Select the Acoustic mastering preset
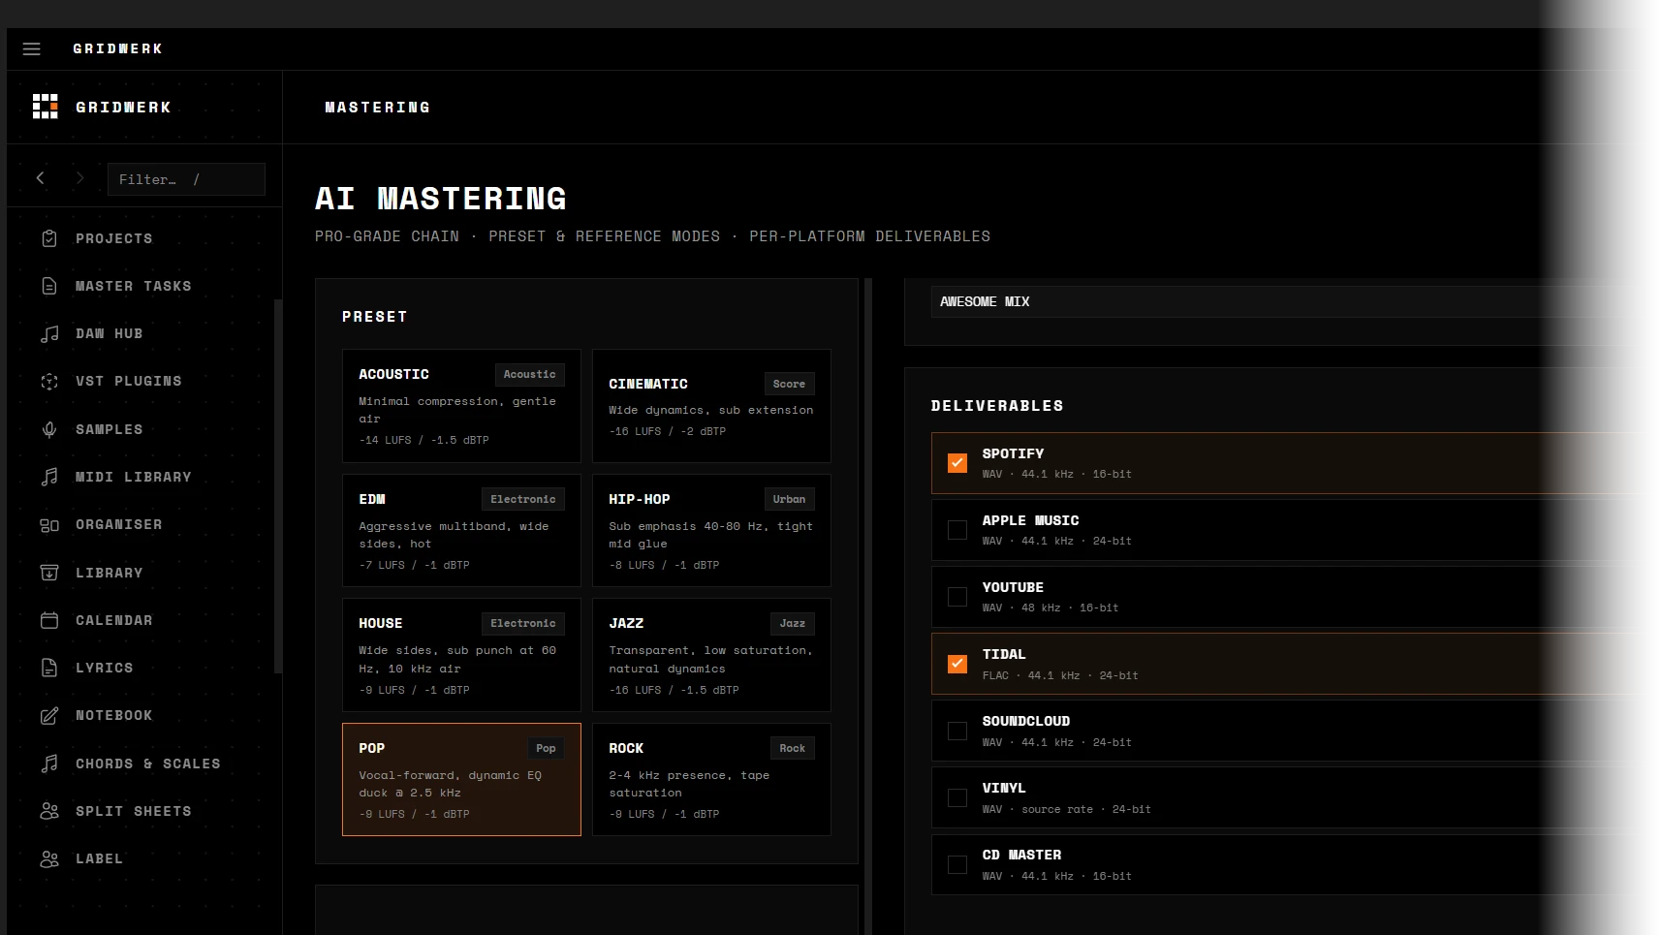The image size is (1663, 935). 461,406
